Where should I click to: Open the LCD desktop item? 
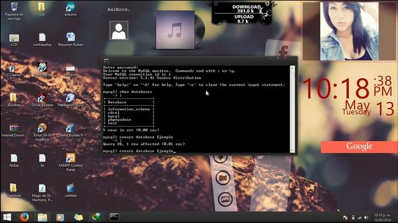click(14, 40)
